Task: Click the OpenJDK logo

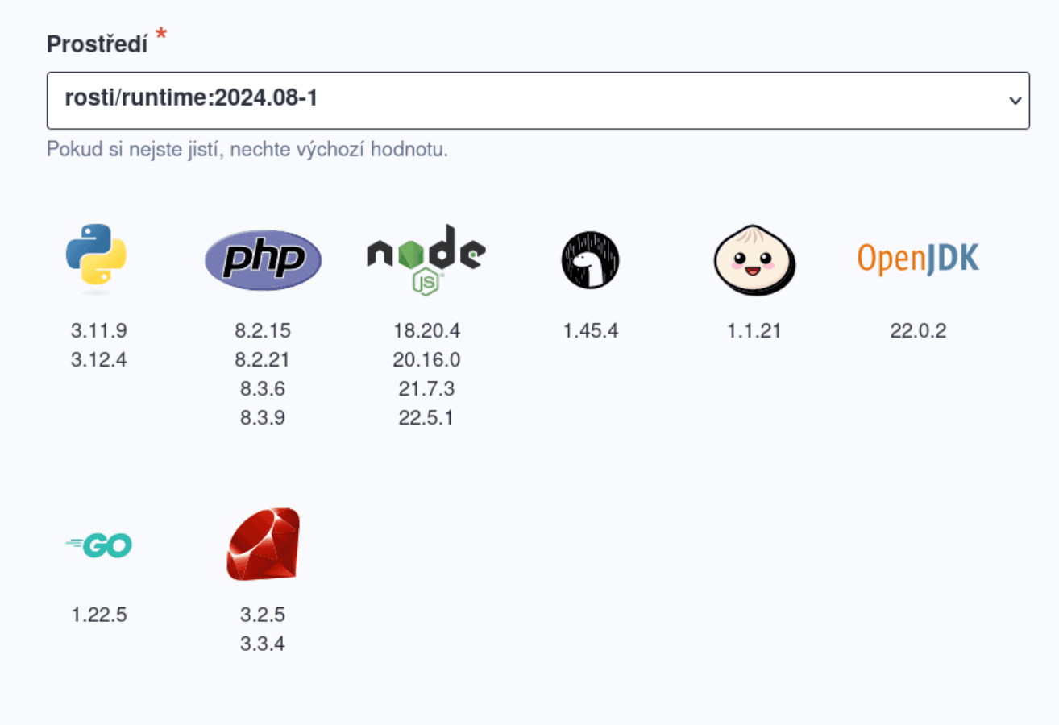Action: [918, 259]
